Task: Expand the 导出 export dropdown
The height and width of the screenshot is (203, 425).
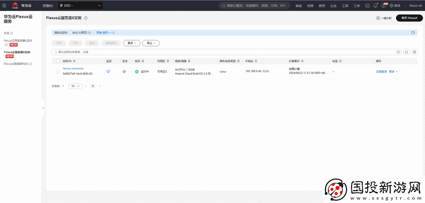Action: pos(151,43)
